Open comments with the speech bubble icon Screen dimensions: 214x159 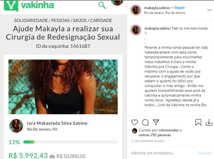coord(145,122)
